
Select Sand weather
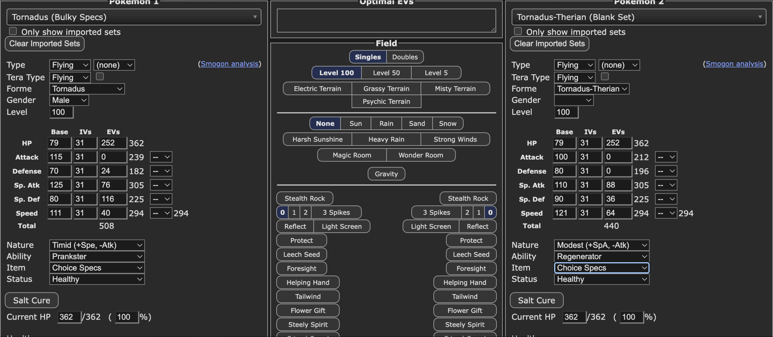pyautogui.click(x=417, y=124)
